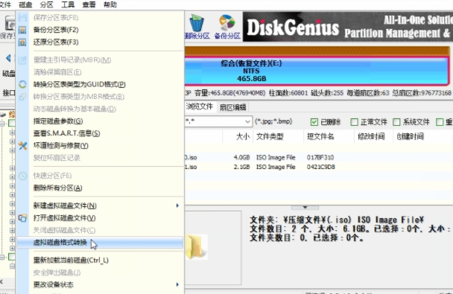The height and width of the screenshot is (294, 453).
Task: Click the backup partition table icon (备份分区表)
Action: (22, 30)
